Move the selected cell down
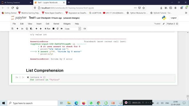The width and height of the screenshot is (189, 106). (x=41, y=29)
